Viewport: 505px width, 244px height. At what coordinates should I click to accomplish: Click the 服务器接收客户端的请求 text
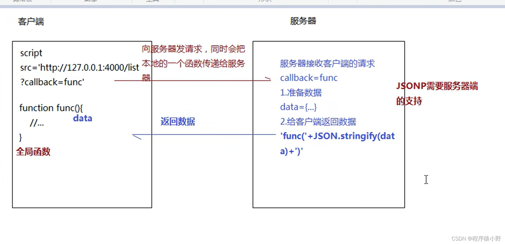pos(327,63)
